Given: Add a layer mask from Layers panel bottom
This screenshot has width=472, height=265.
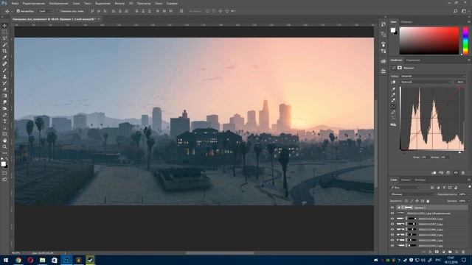Looking at the screenshot, I should click(x=437, y=252).
